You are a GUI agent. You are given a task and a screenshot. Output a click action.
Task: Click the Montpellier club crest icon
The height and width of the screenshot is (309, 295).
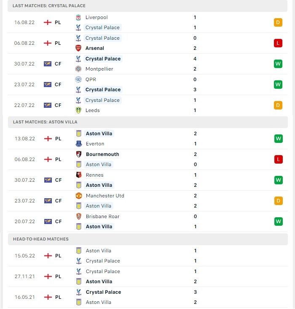coord(78,69)
